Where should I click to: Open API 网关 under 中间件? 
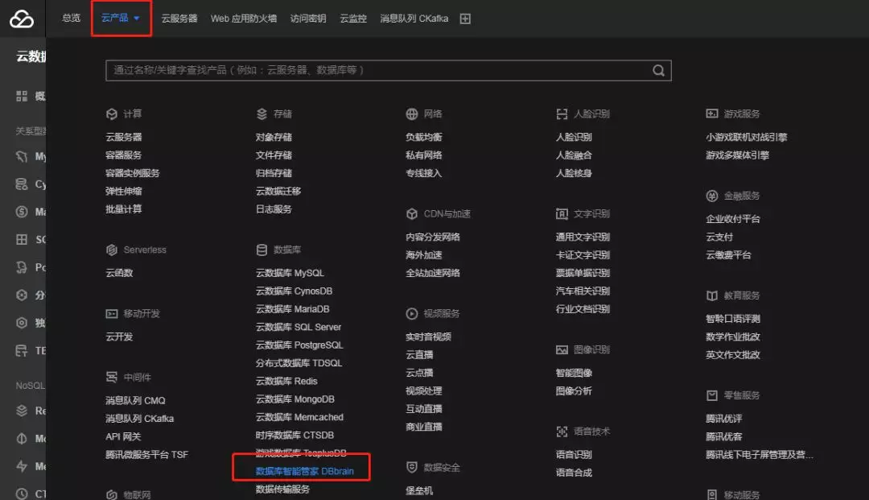click(123, 436)
